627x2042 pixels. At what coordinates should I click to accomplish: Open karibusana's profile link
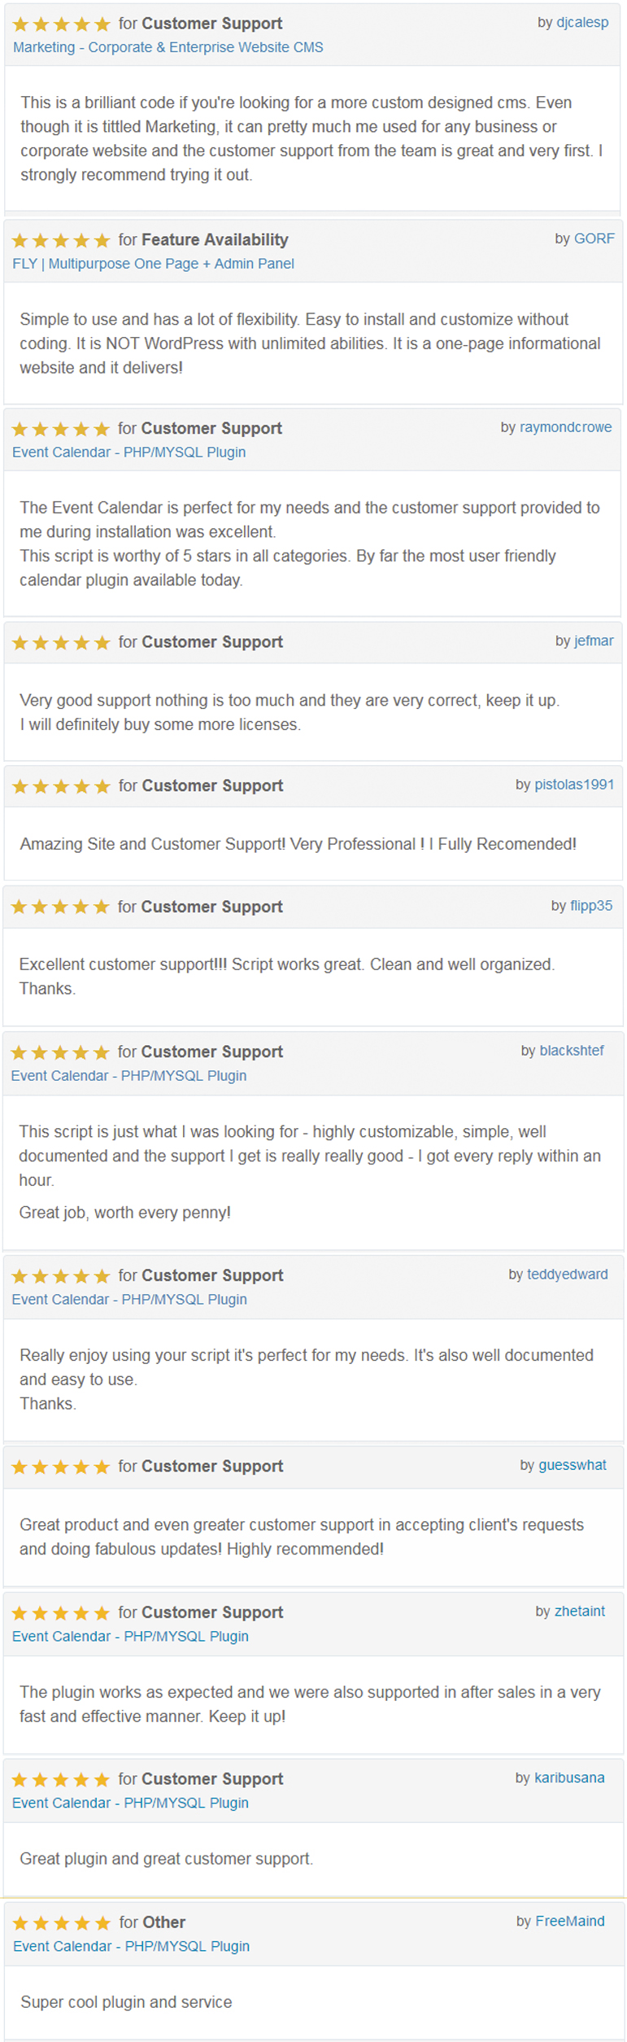pos(569,1778)
